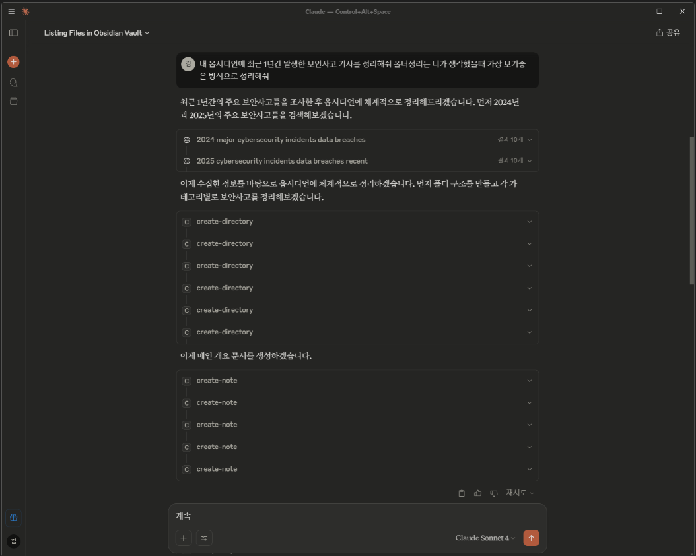
Task: Click the share button 공유
Action: 668,32
